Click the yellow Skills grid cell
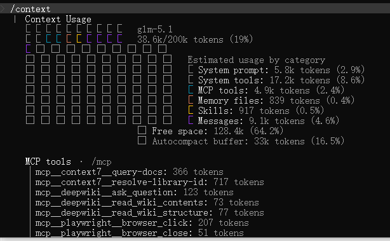390x241 pixels. pyautogui.click(x=79, y=39)
